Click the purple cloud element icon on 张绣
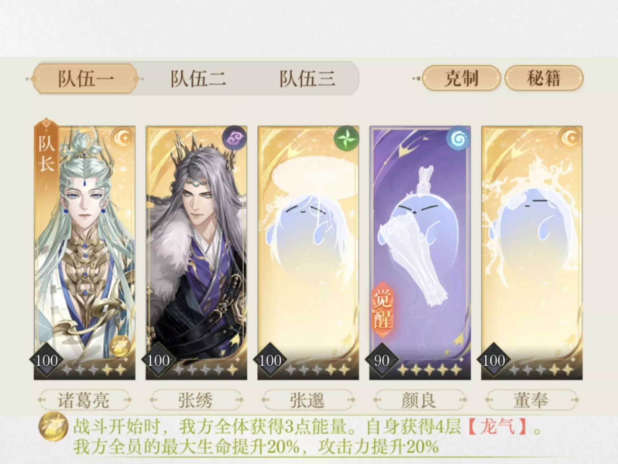618x464 pixels. (234, 138)
